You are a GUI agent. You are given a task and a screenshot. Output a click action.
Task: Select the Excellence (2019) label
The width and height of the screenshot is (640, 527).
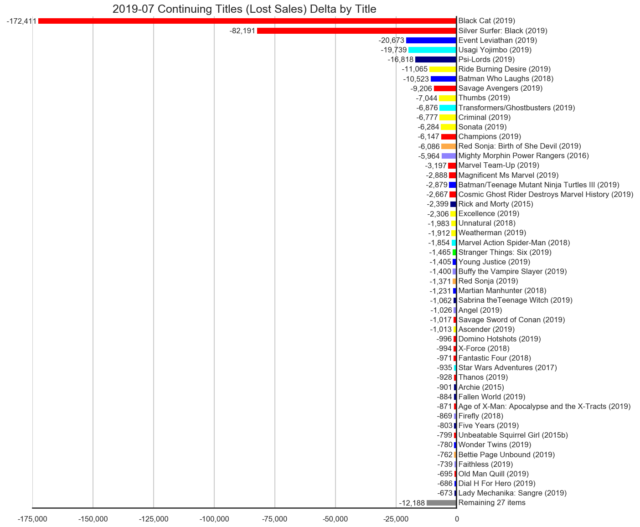[489, 214]
